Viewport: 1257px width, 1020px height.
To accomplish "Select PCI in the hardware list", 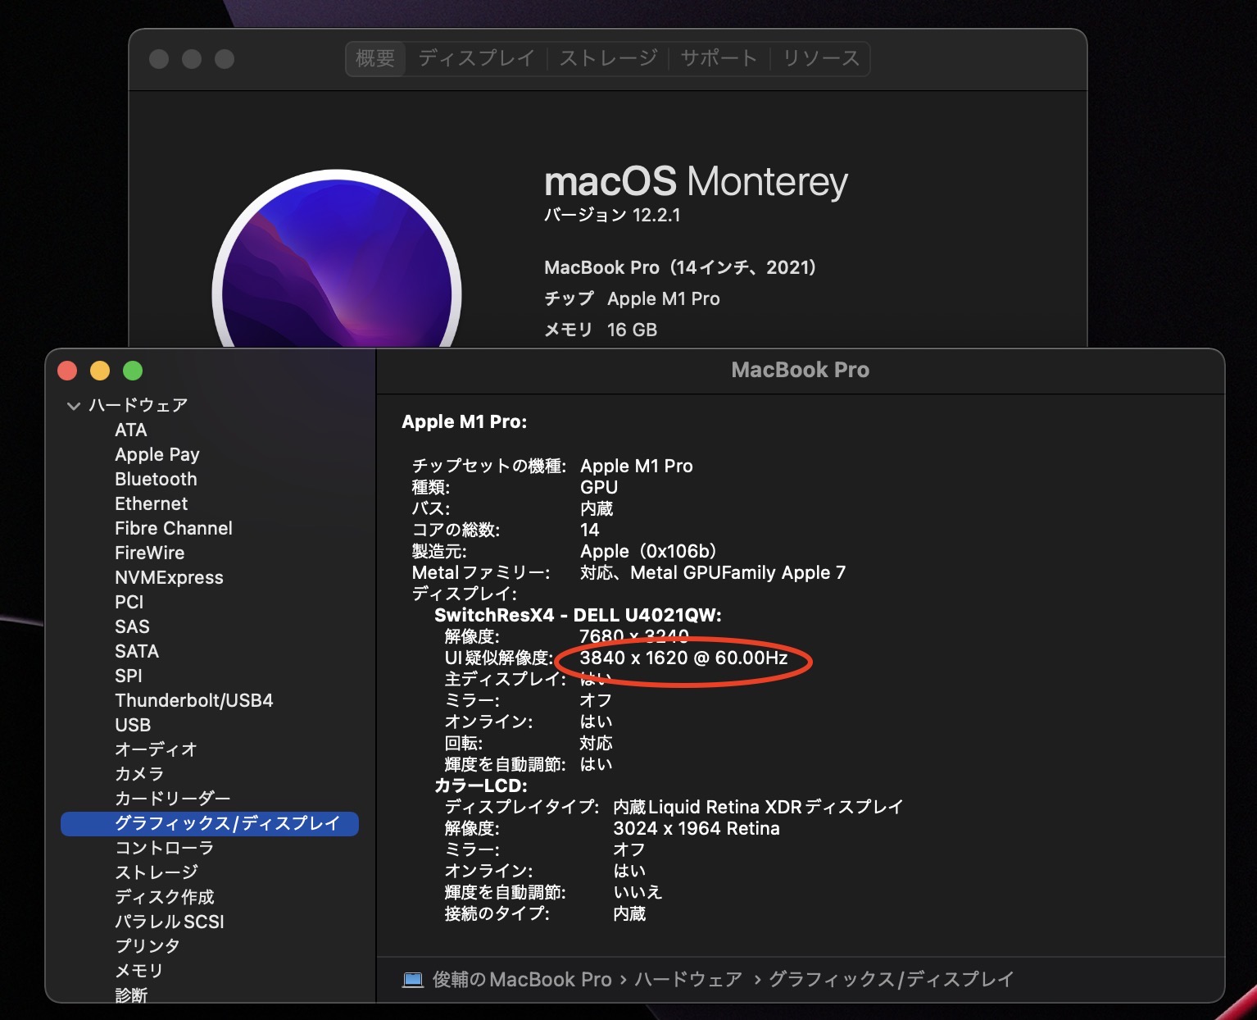I will click(x=129, y=602).
